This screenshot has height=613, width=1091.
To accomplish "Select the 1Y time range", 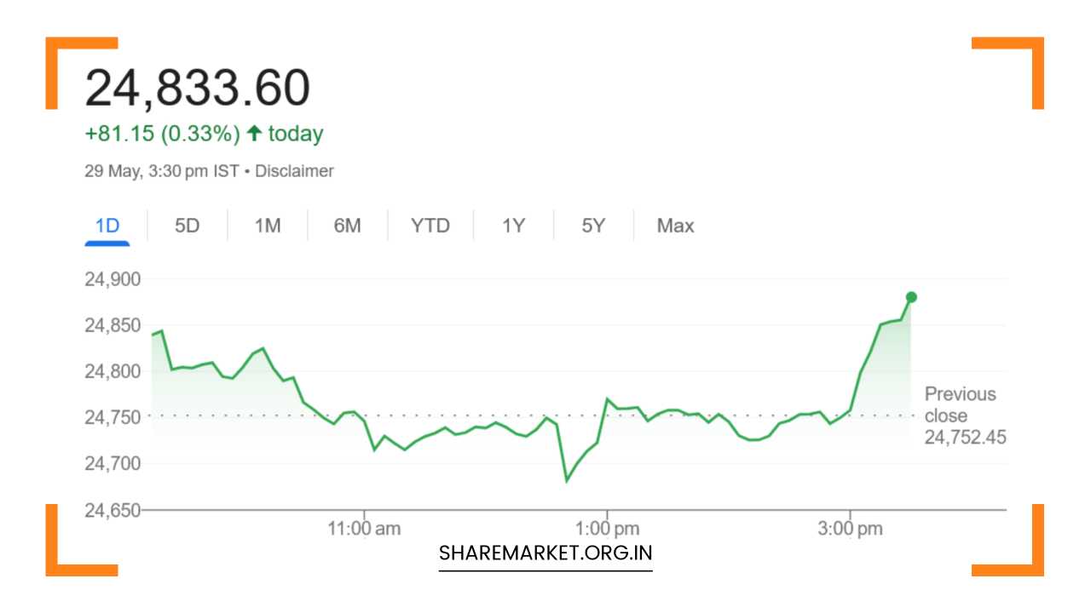I will click(x=512, y=226).
